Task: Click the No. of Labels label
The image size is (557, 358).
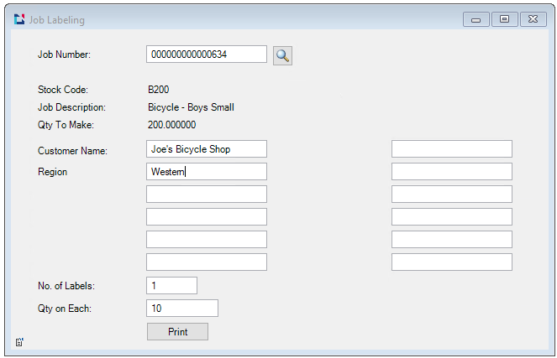Action: (x=66, y=286)
